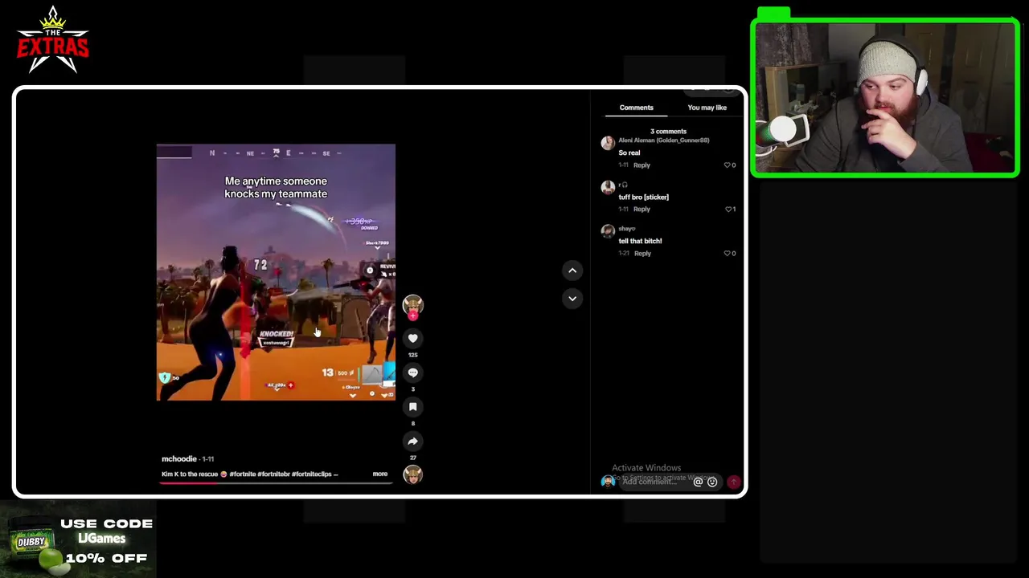Open the #fortnite hashtag
Viewport: 1029px width, 578px height.
242,474
